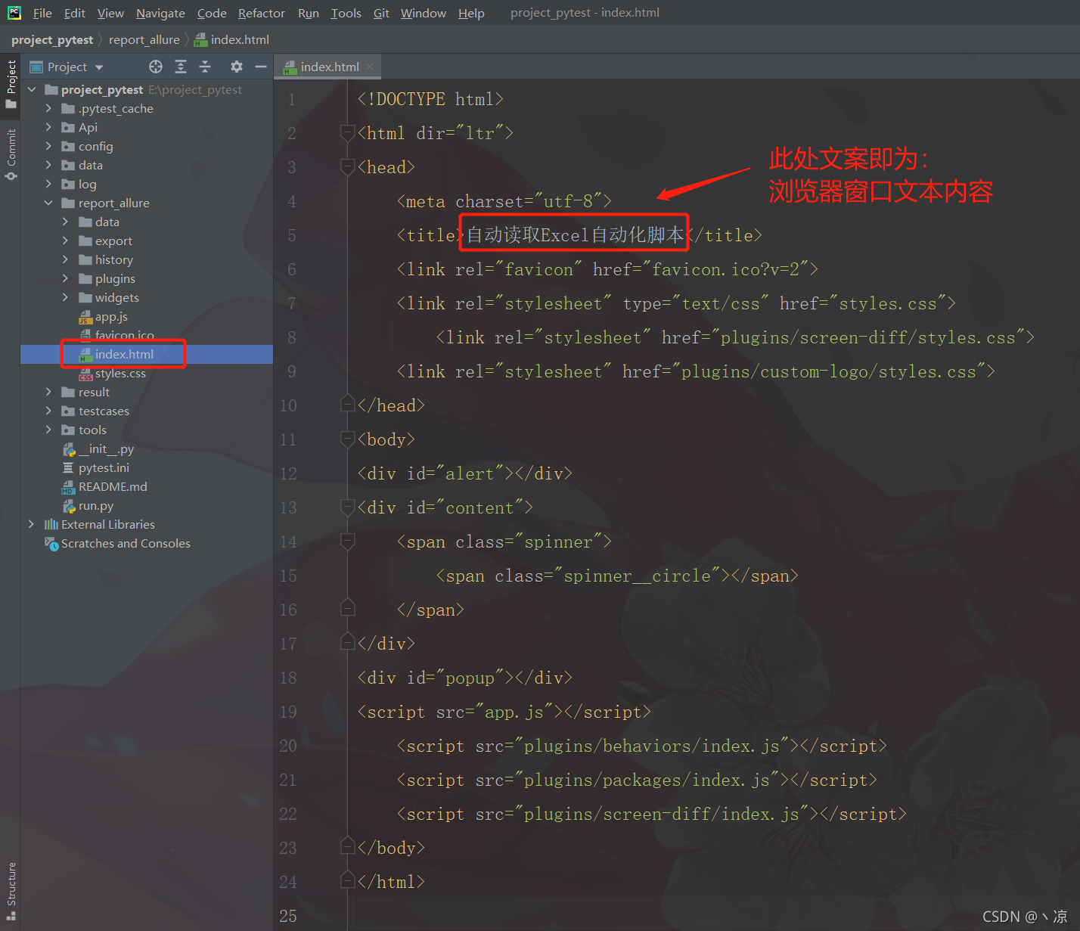
Task: Click the run.py Python file icon
Action: pyautogui.click(x=69, y=506)
